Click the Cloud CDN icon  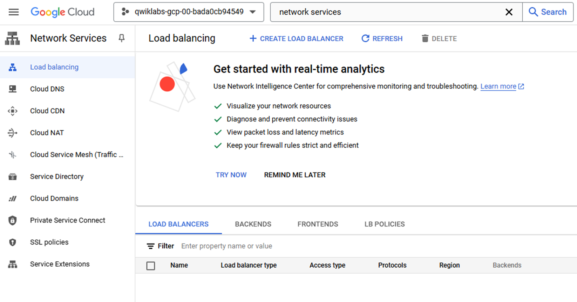click(x=13, y=111)
